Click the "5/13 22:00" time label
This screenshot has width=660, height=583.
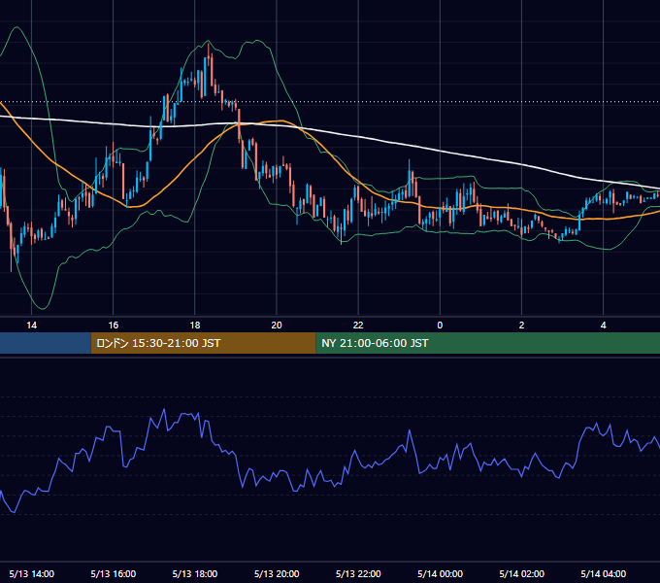click(358, 573)
